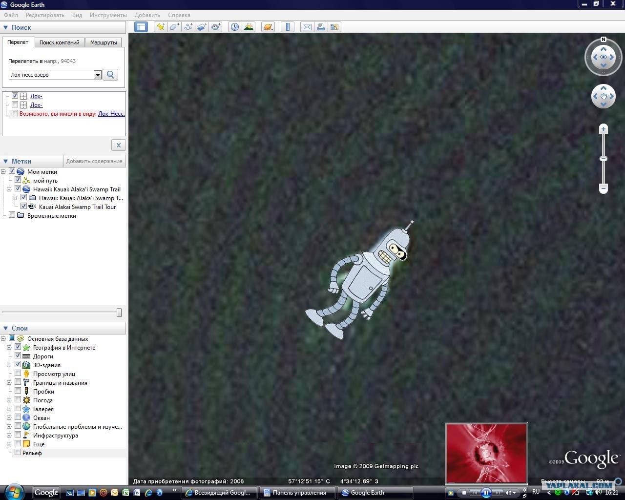625x500 pixels.
Task: Select the ruler measurement tool
Action: (288, 27)
